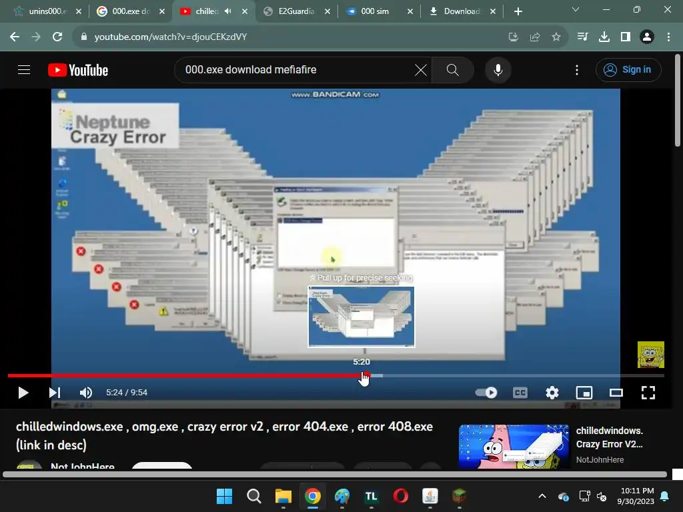Screen dimensions: 683x512
Task: Share this page icon
Action: coord(535,37)
